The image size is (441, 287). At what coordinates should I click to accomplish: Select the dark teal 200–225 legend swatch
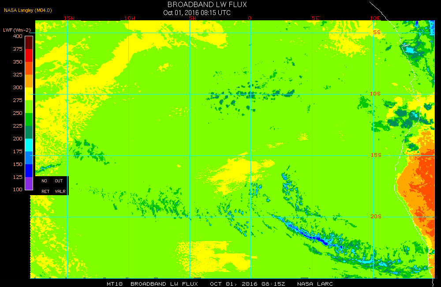click(x=29, y=132)
